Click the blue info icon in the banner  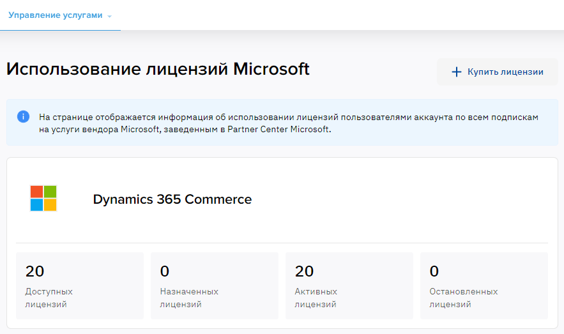click(x=24, y=116)
